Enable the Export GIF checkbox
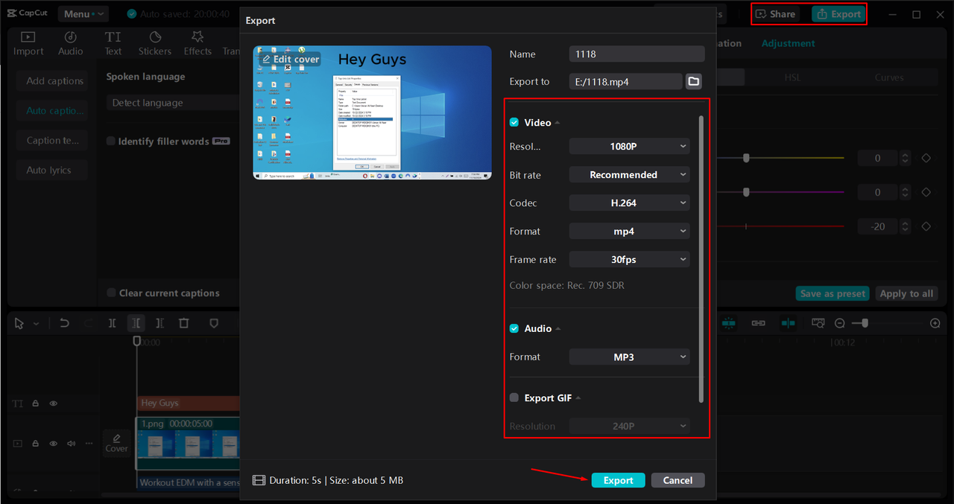Screen dimensions: 954x504 (514, 398)
